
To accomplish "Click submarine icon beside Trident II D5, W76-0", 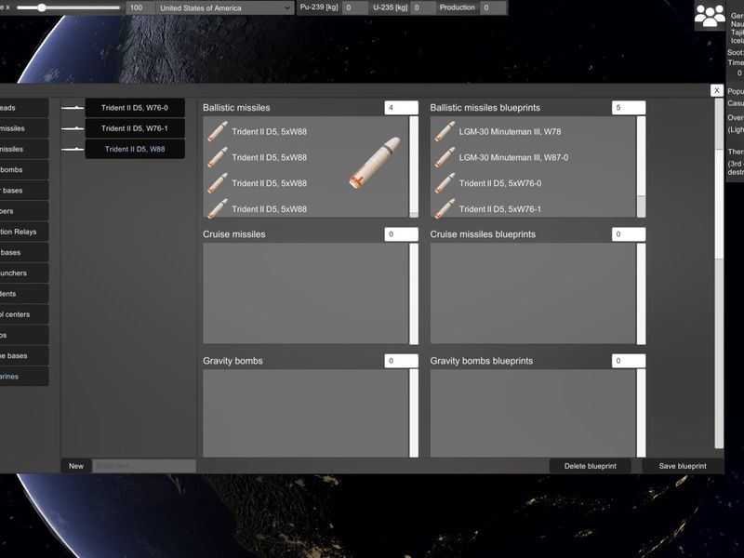I will pyautogui.click(x=73, y=108).
